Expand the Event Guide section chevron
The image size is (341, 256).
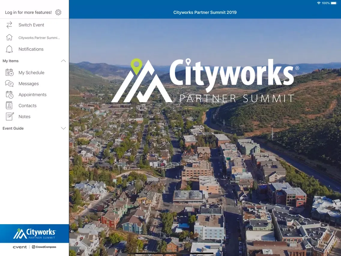coord(63,128)
